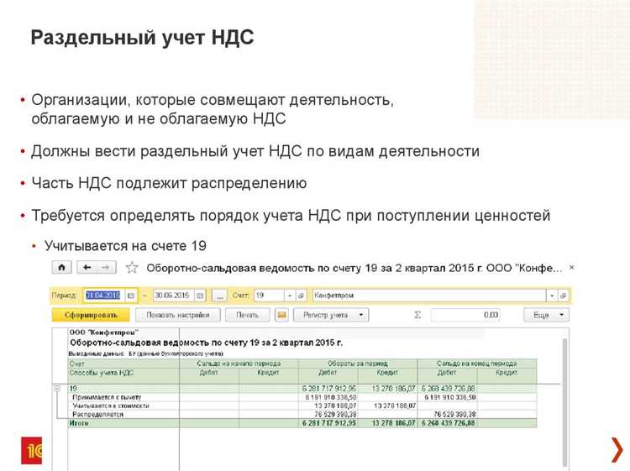This screenshot has height=471, width=630.
Task: Add report to favorites with star
Action: (132, 268)
